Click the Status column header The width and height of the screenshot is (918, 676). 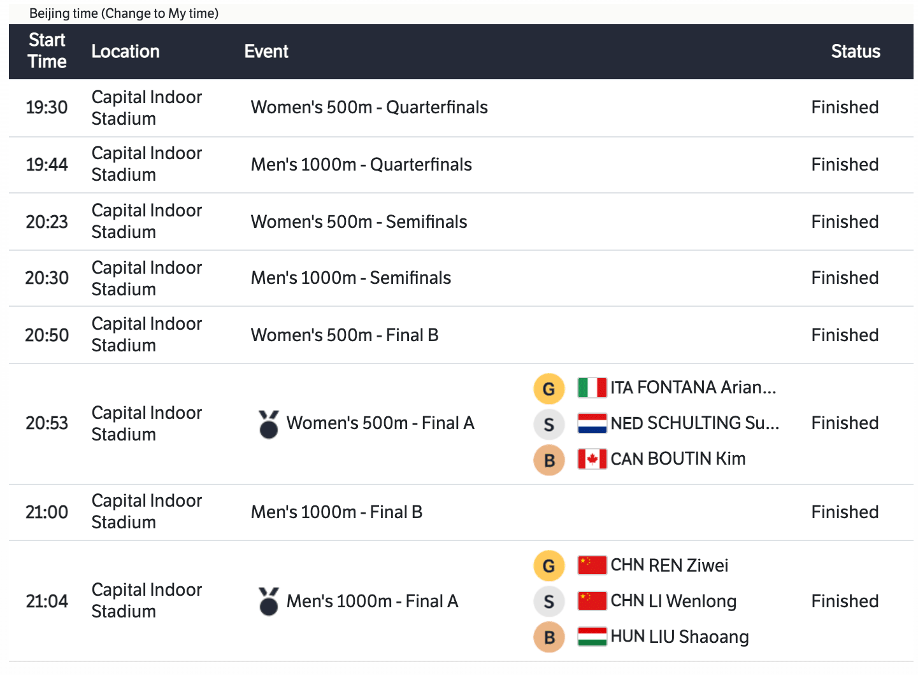tap(855, 52)
